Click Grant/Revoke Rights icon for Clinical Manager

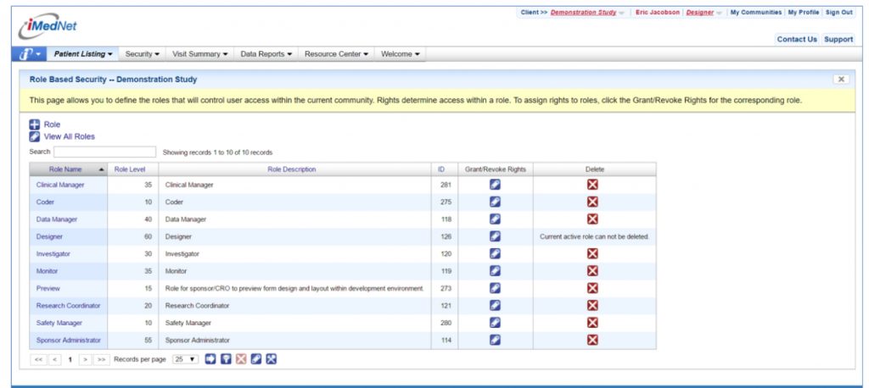pos(495,185)
